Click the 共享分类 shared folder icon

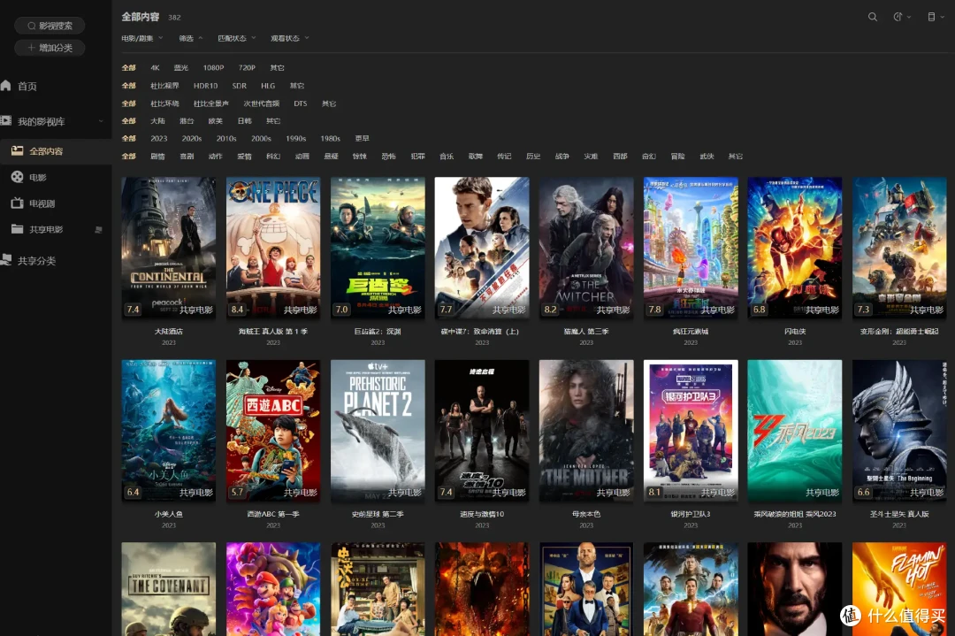coord(6,260)
